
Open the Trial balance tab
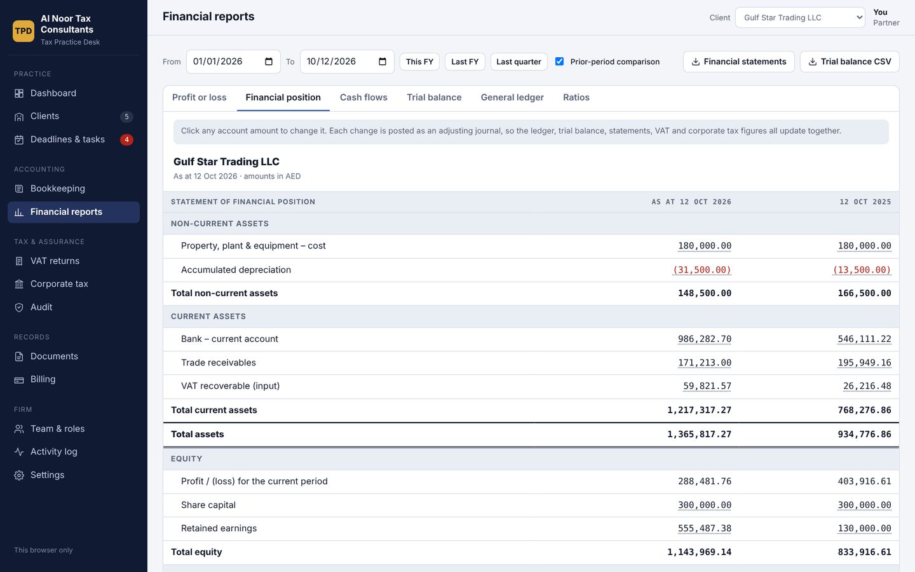coord(434,98)
